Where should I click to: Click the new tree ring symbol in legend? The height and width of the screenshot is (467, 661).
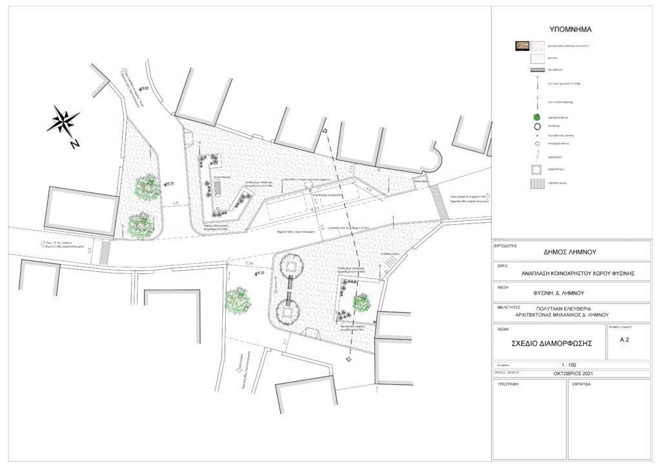coord(536,127)
